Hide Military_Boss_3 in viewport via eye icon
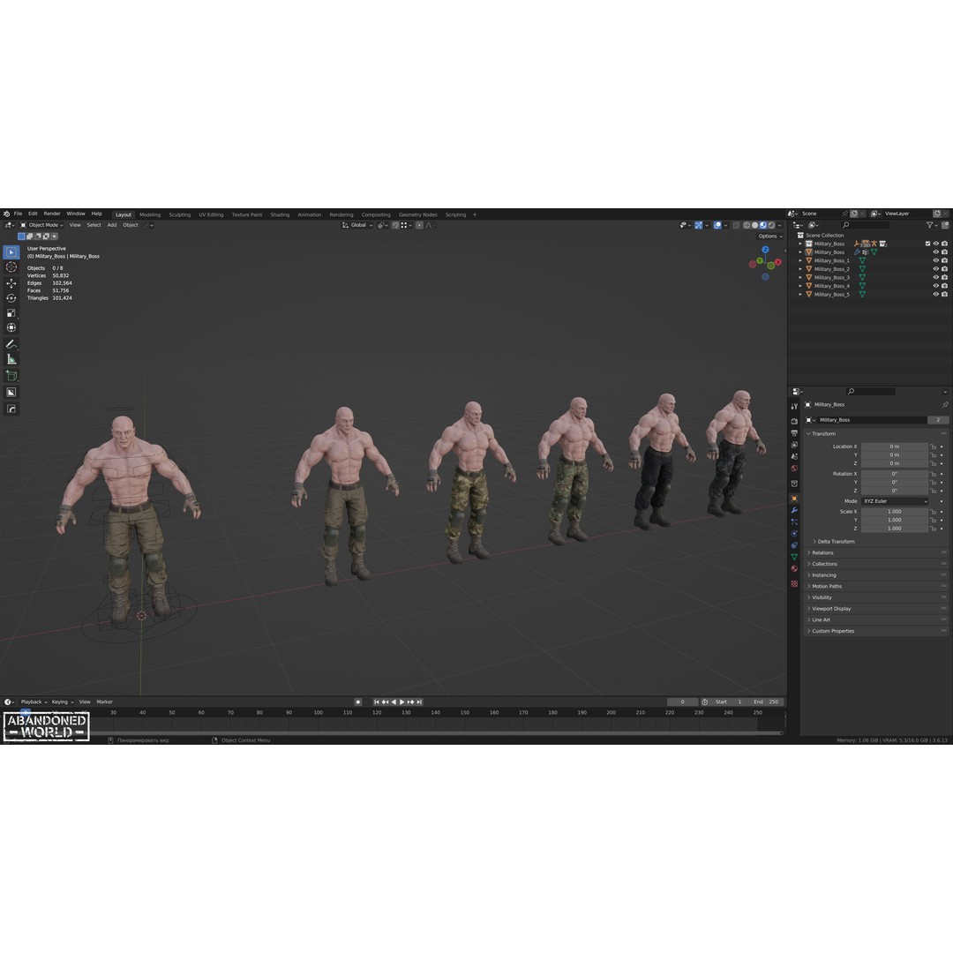This screenshot has width=953, height=953. tap(936, 278)
